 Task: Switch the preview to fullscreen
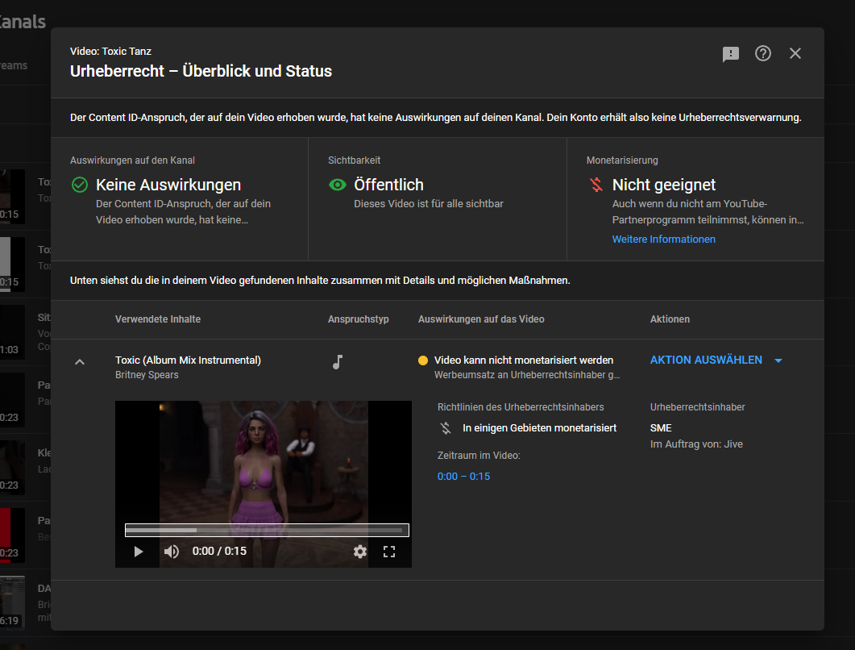point(388,552)
